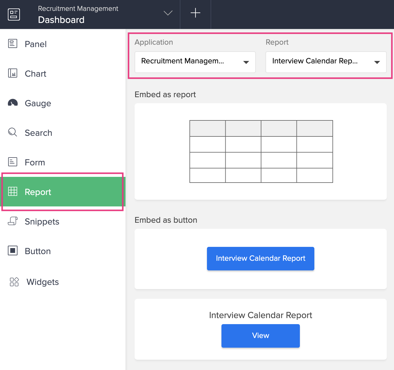Open the Widgets menu item label

[x=43, y=282]
